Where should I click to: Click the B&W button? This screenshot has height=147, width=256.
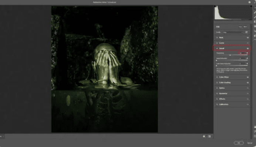point(245,27)
